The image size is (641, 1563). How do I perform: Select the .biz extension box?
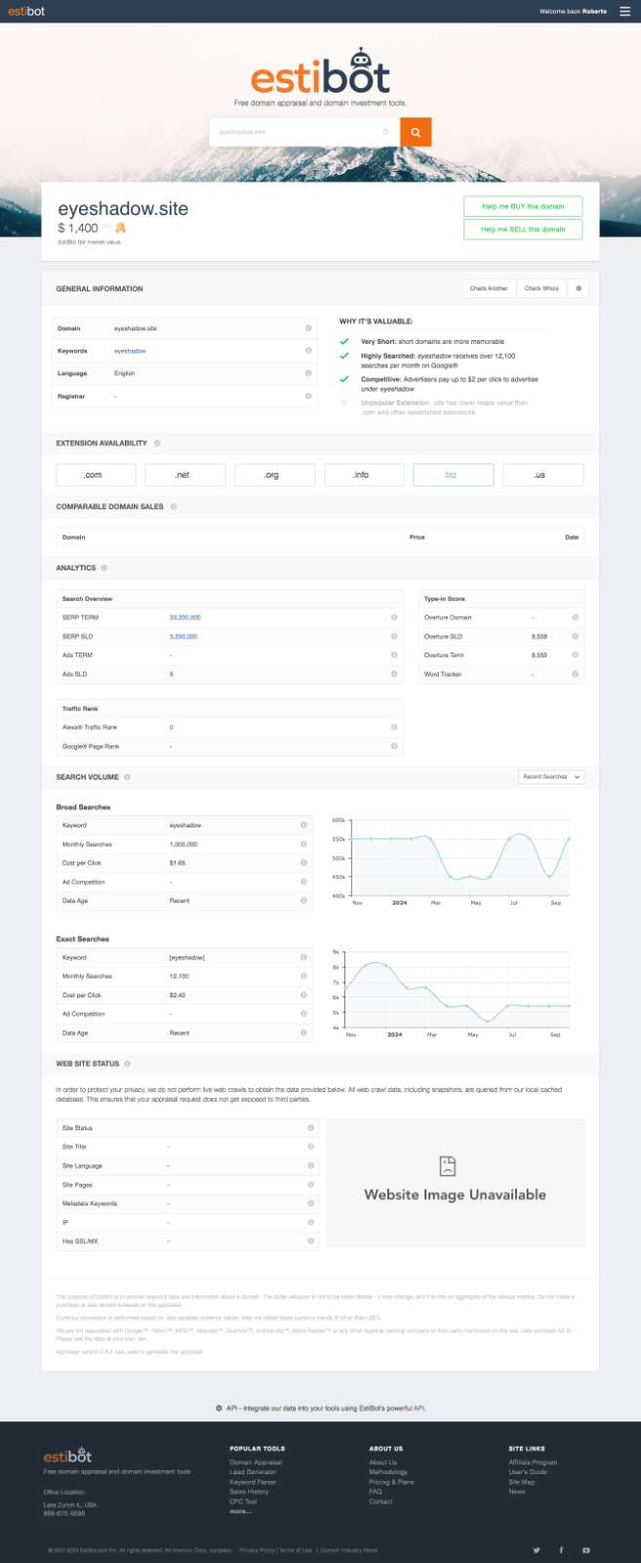click(x=450, y=475)
